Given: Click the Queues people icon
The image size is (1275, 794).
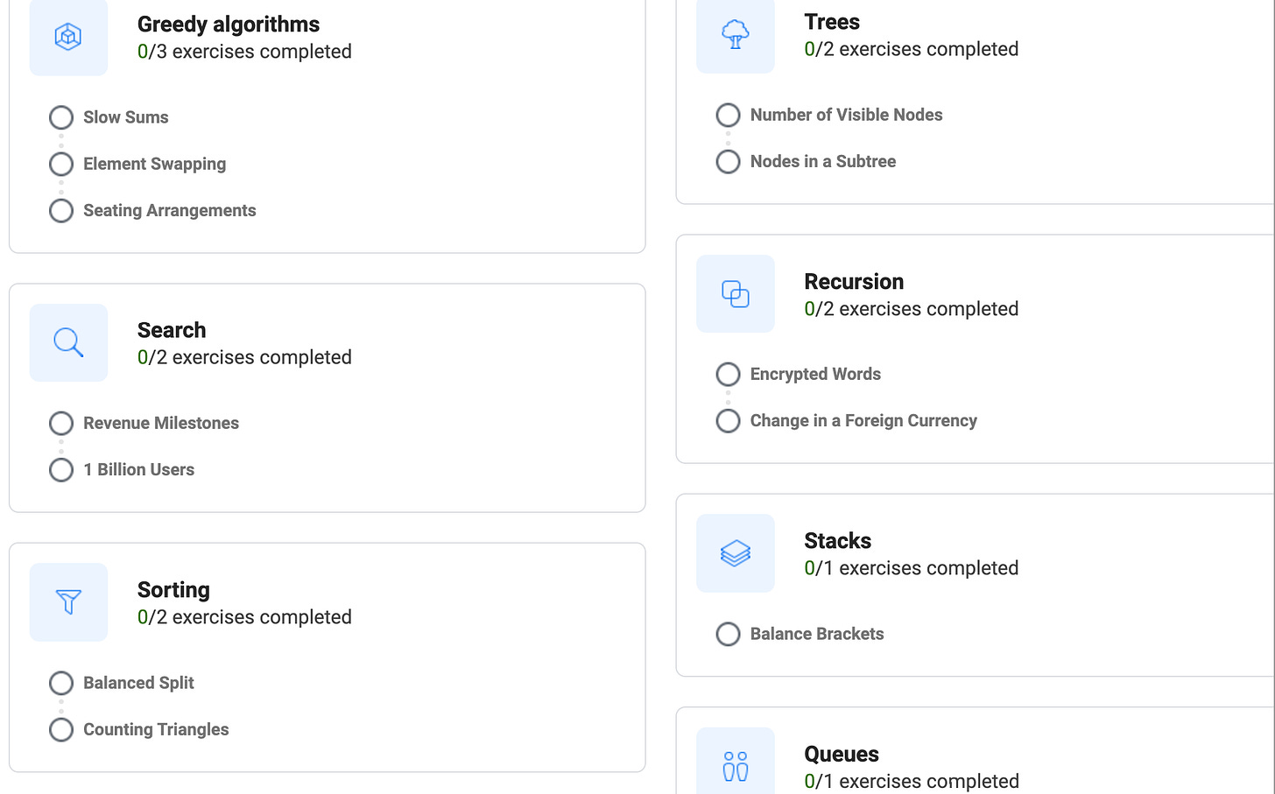Looking at the screenshot, I should (x=736, y=767).
